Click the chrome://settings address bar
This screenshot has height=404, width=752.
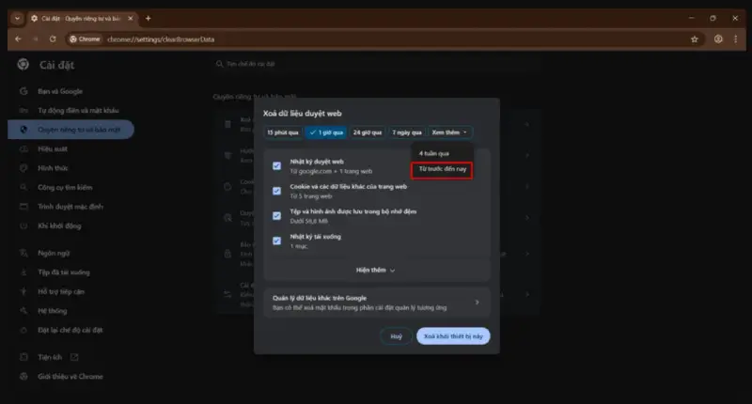(x=384, y=39)
